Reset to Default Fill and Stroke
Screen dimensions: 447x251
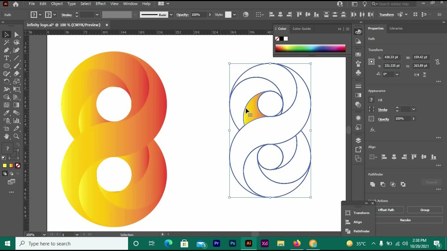coord(3,158)
